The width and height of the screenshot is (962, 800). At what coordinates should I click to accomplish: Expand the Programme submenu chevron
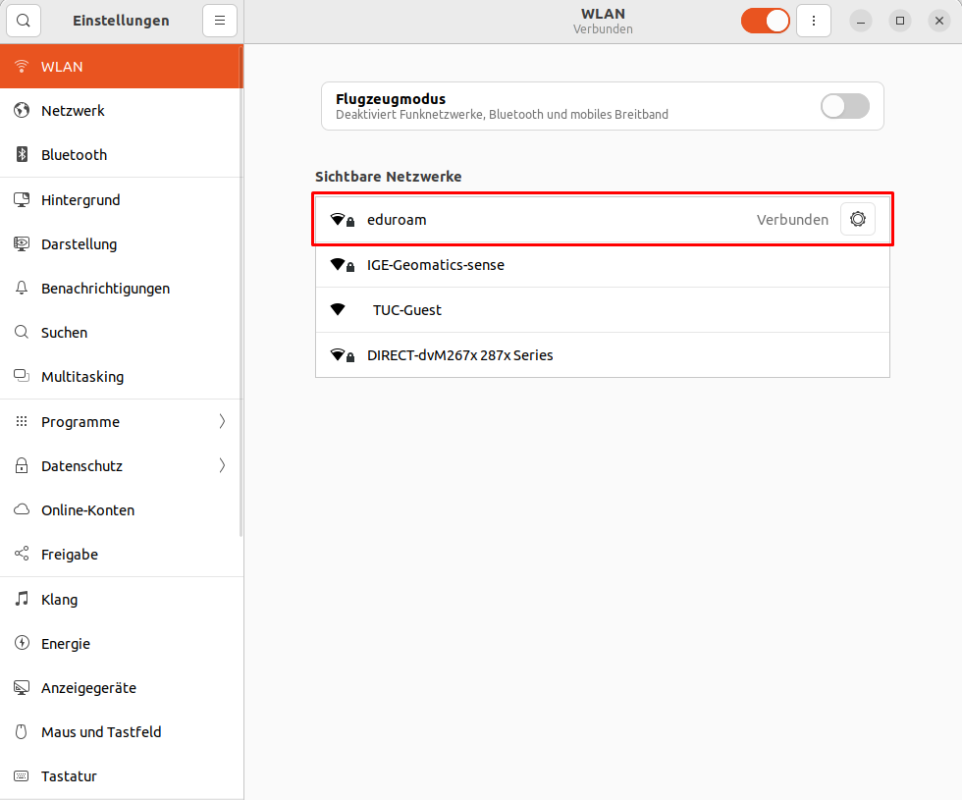point(222,421)
